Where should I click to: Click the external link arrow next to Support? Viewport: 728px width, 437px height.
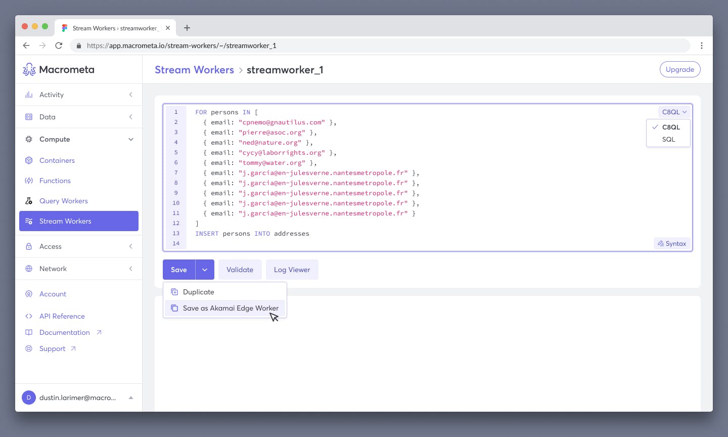pos(73,348)
